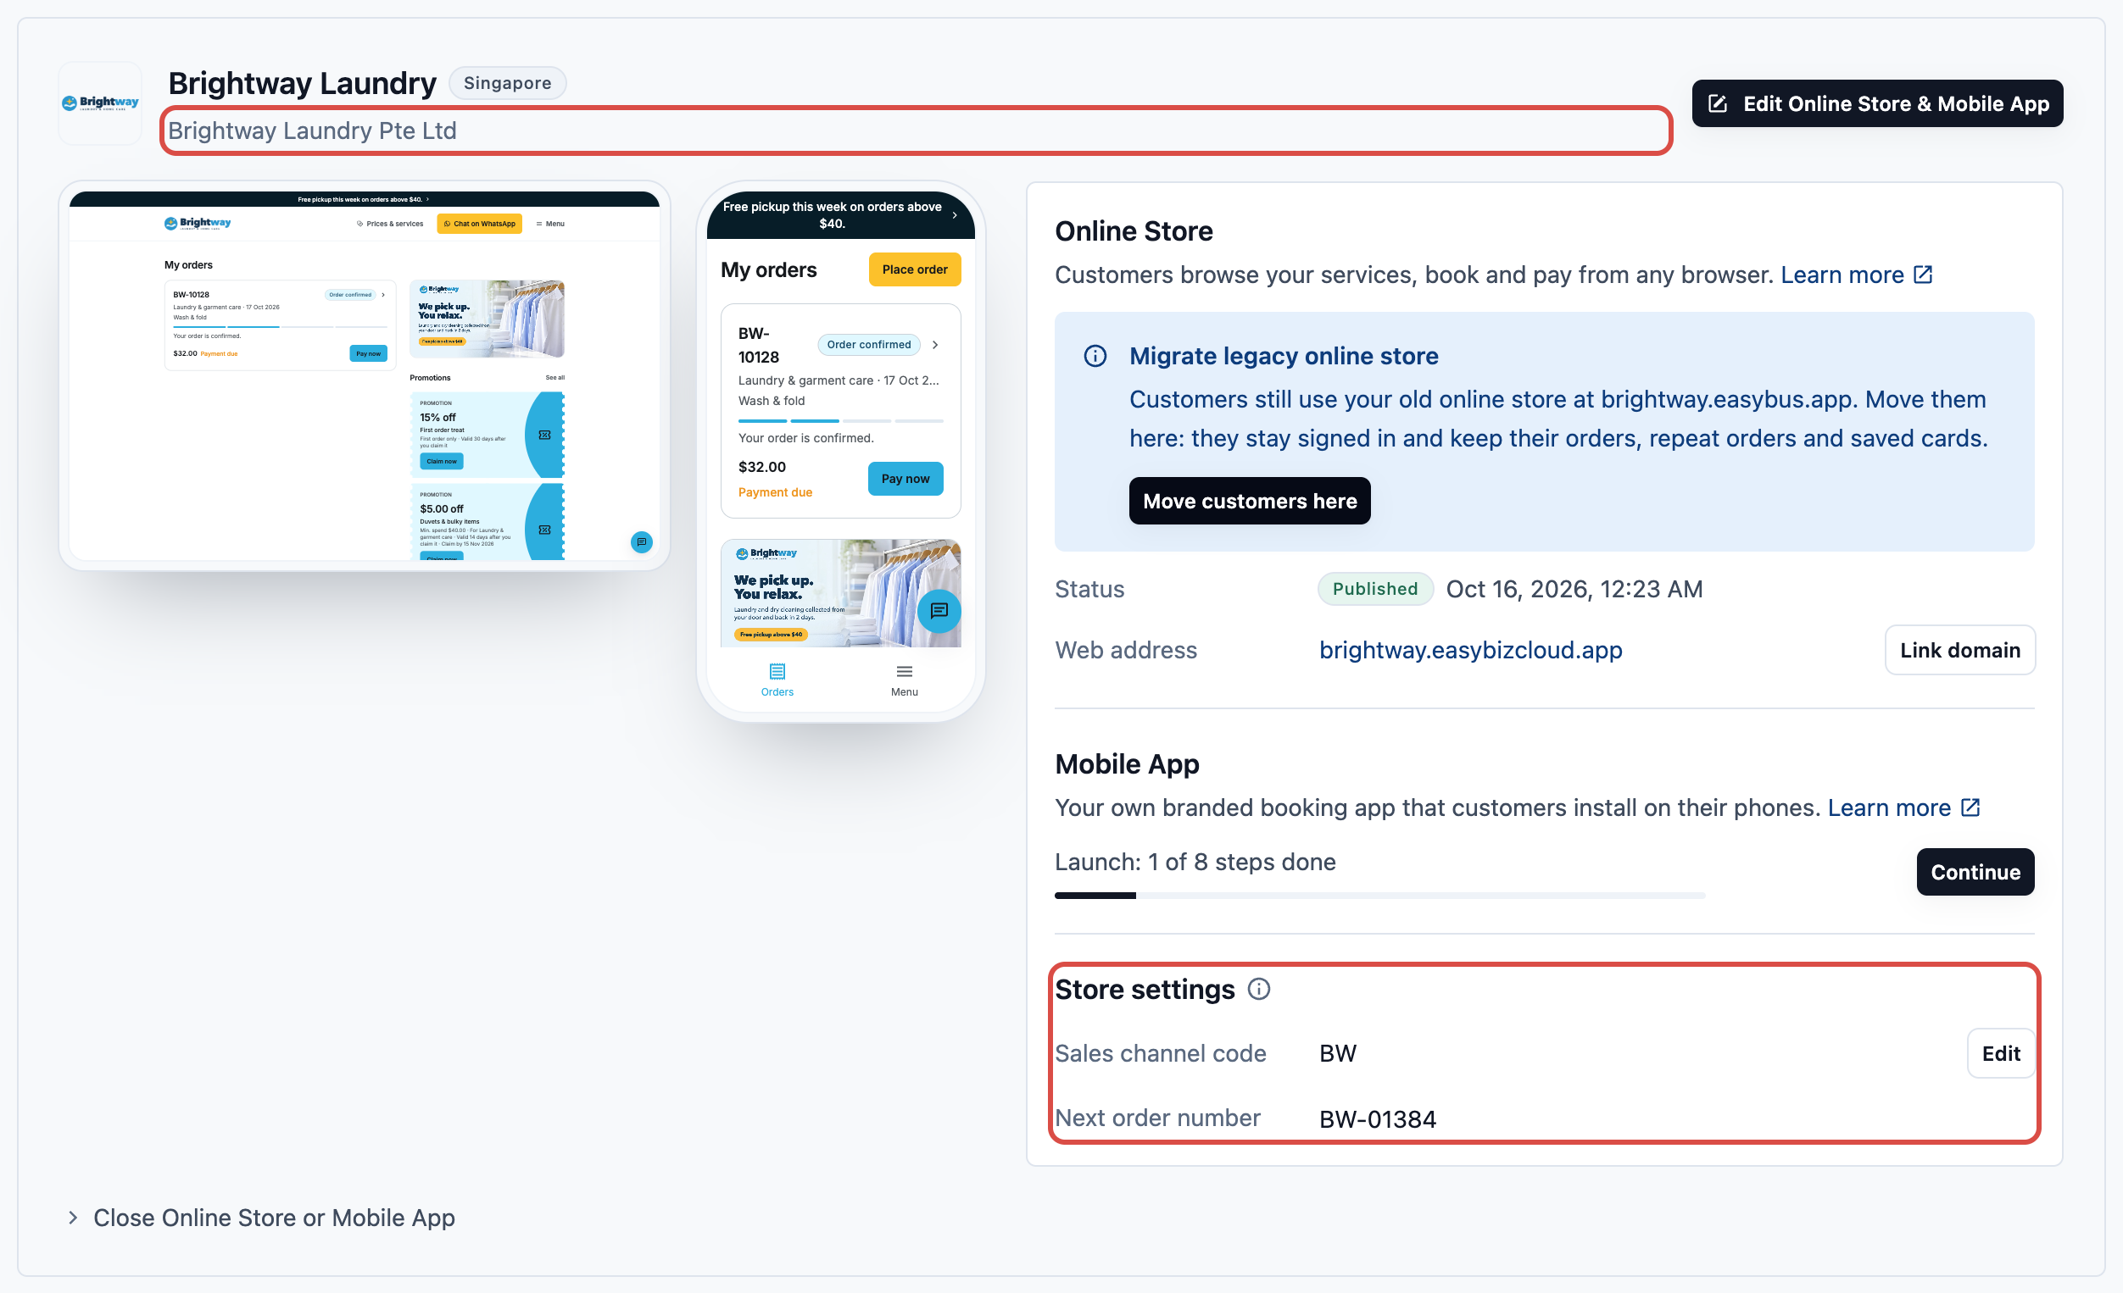The image size is (2123, 1293).
Task: Click See all next to Promotions in desktop preview
Action: click(x=554, y=378)
